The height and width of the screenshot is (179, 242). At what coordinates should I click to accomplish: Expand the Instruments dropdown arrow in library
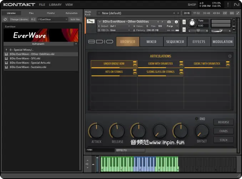(75, 44)
